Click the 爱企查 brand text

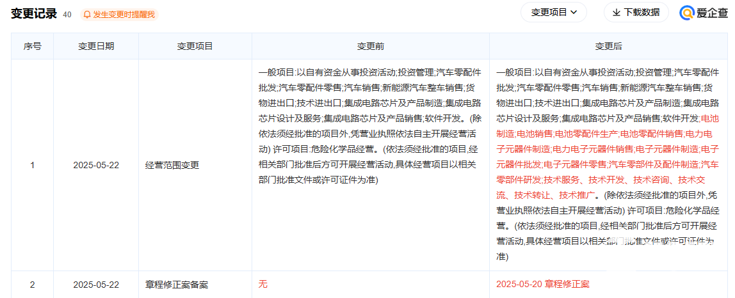[712, 13]
